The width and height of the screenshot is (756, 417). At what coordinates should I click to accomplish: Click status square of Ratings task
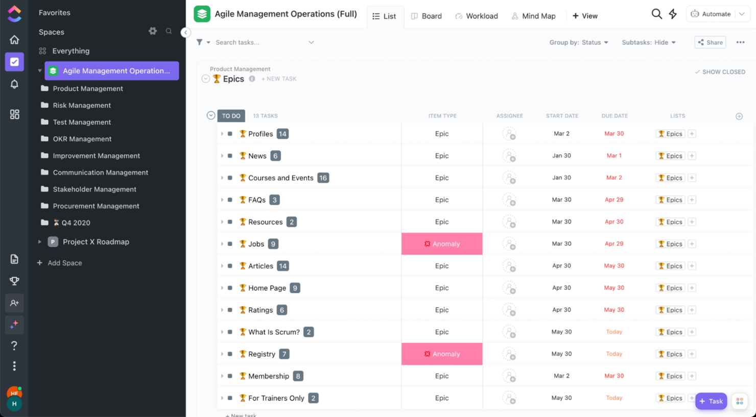230,310
